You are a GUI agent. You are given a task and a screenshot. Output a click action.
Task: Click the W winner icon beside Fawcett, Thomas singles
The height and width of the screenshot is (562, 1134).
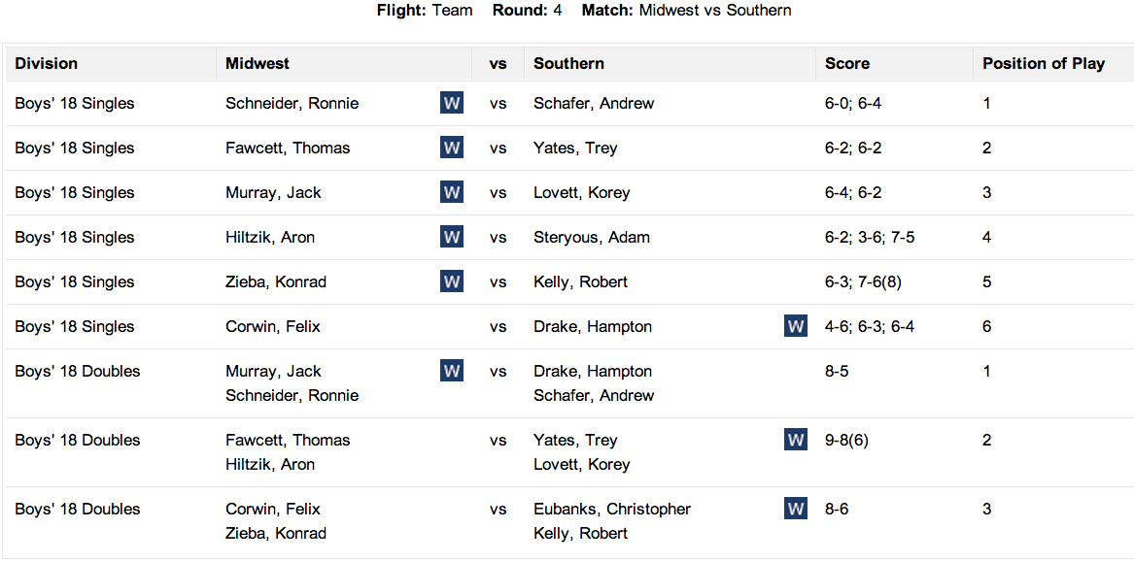(x=451, y=148)
